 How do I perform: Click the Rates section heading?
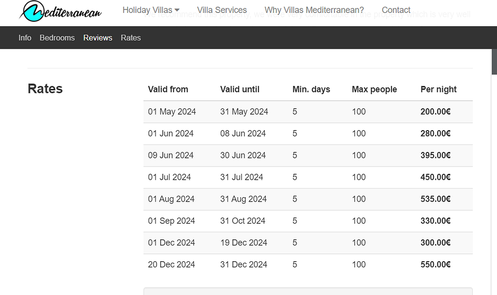pos(45,89)
